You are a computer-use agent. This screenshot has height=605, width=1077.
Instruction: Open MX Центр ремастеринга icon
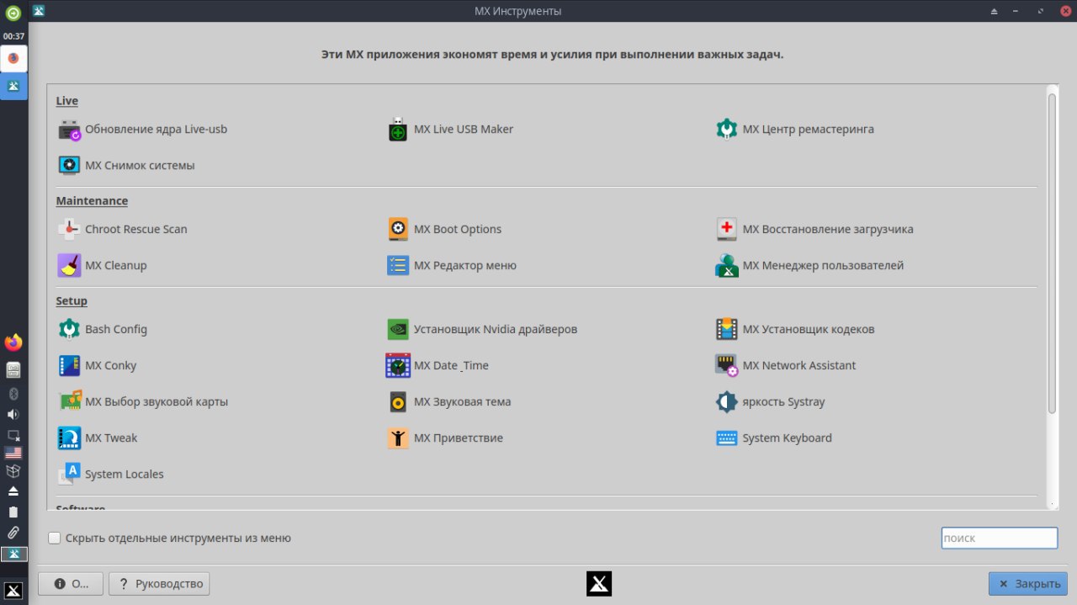[x=727, y=130]
